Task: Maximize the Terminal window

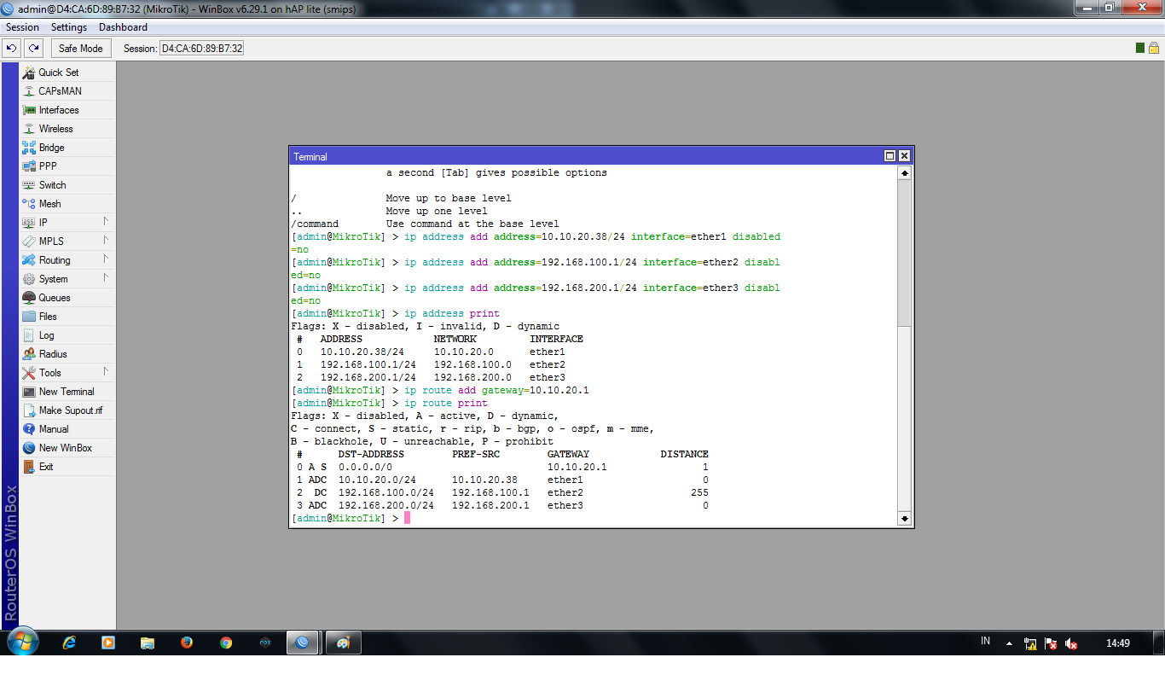Action: pos(890,156)
